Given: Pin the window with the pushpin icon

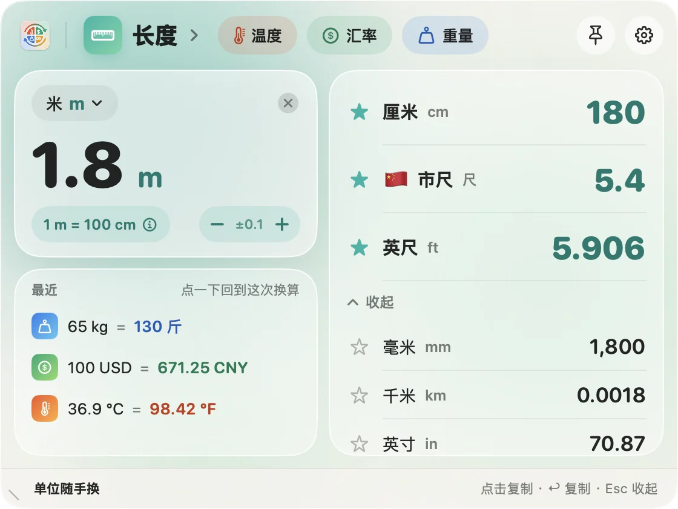Looking at the screenshot, I should [x=596, y=35].
